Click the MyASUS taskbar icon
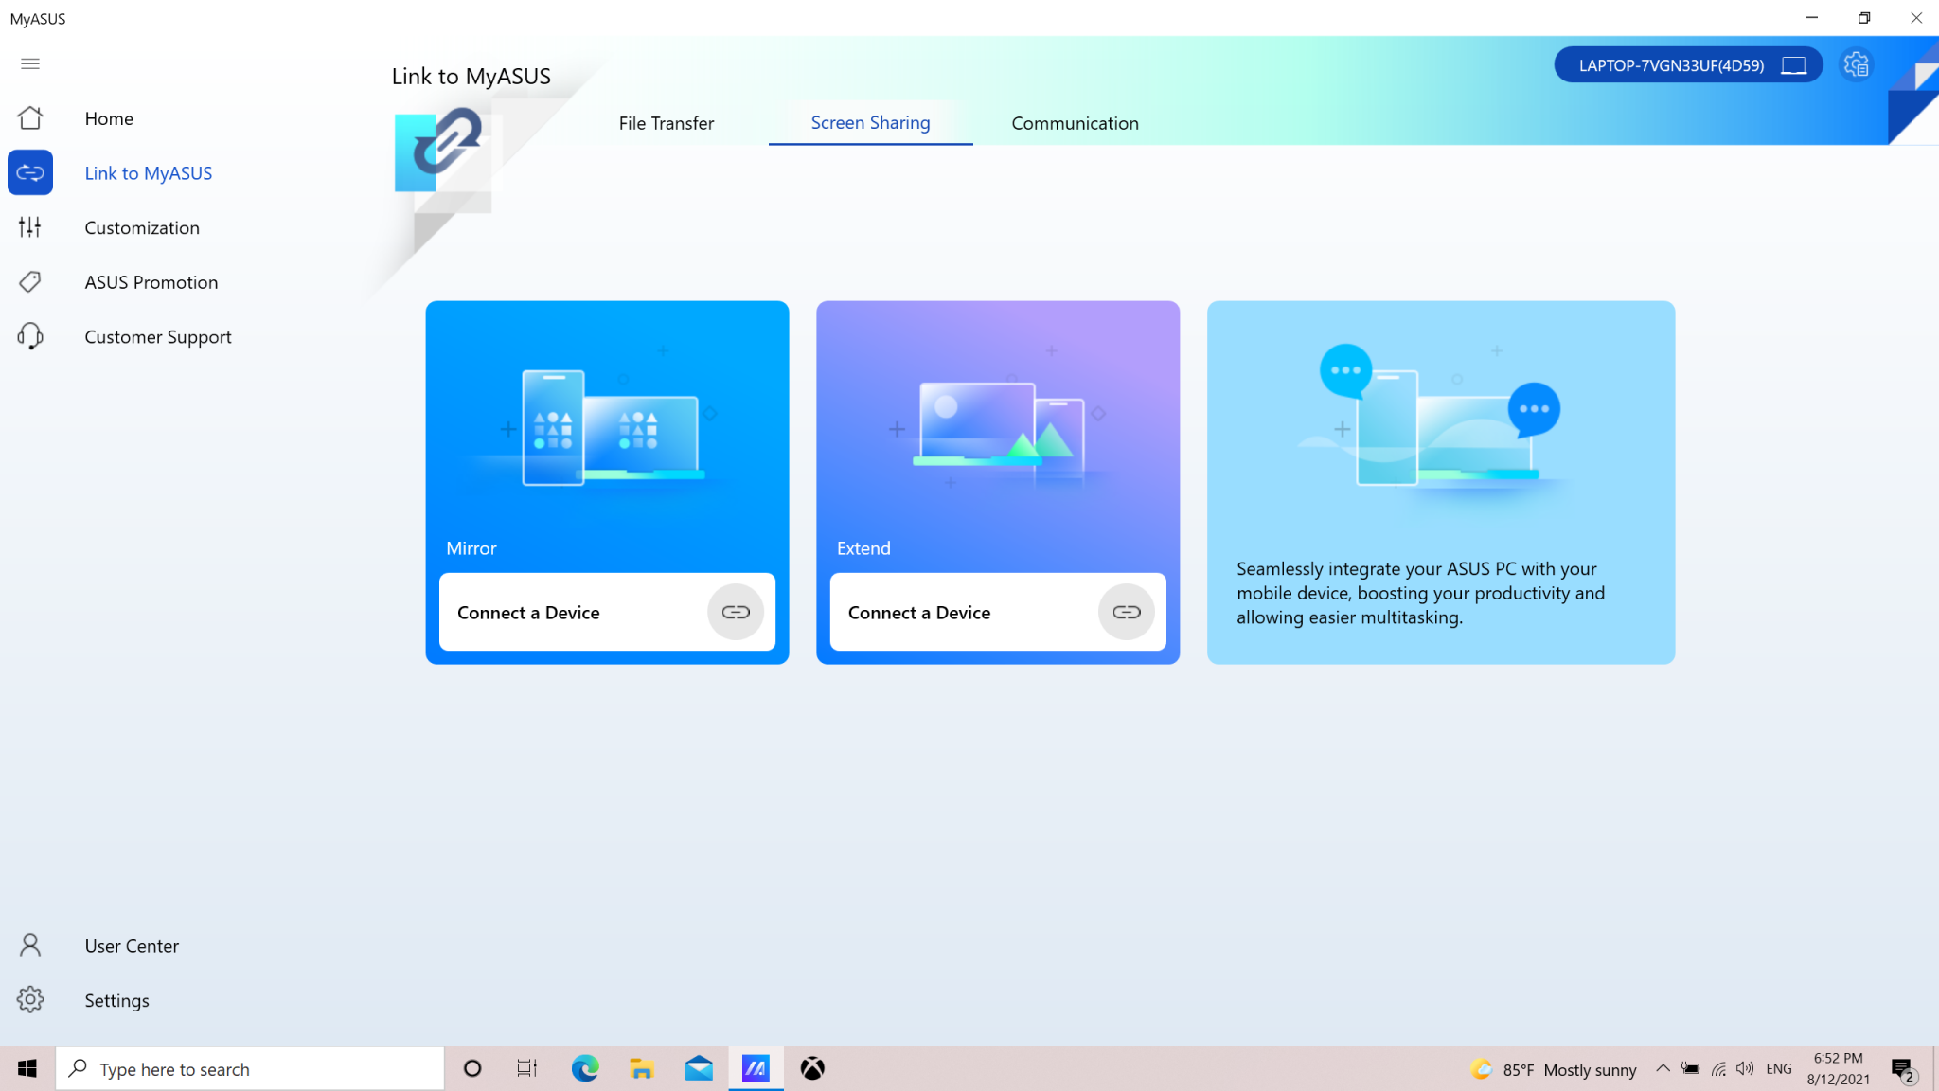This screenshot has width=1939, height=1091. pyautogui.click(x=756, y=1068)
